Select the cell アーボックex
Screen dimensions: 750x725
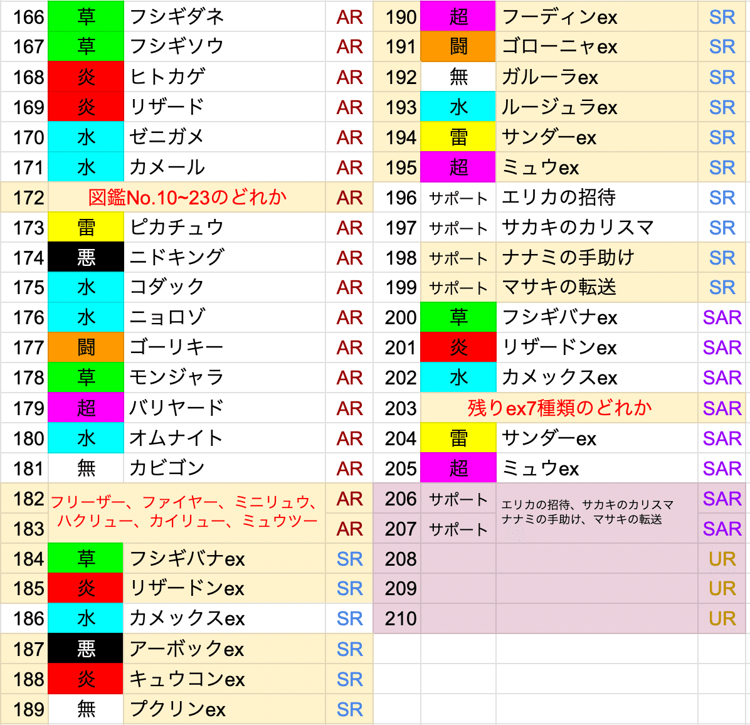point(224,650)
